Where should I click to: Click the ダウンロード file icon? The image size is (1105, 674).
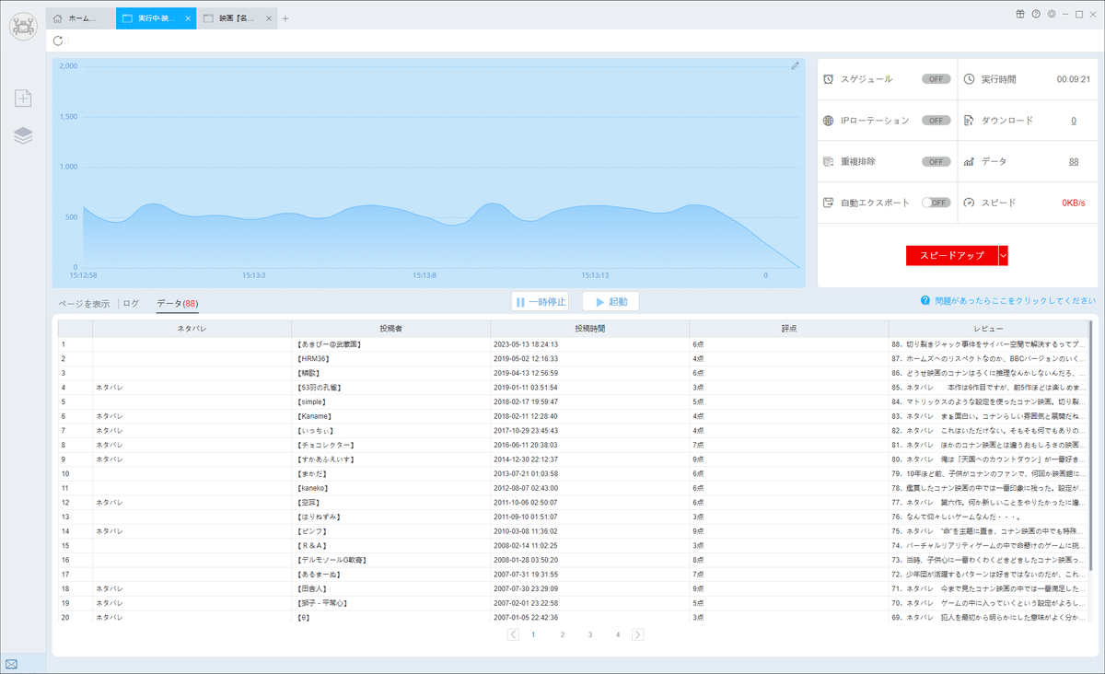969,121
